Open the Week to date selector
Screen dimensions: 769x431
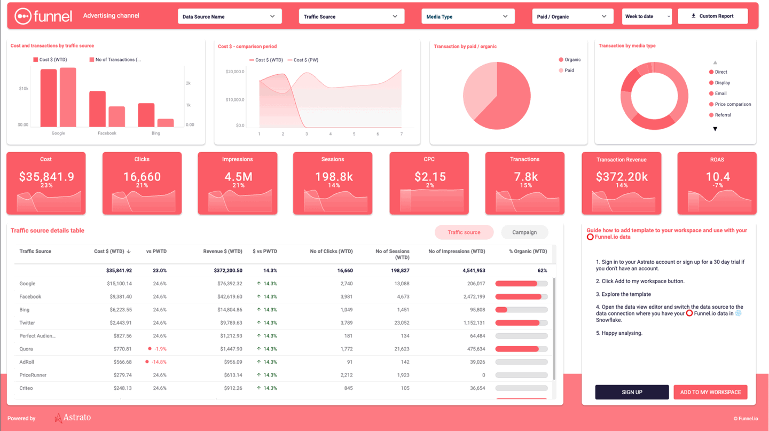pos(647,16)
